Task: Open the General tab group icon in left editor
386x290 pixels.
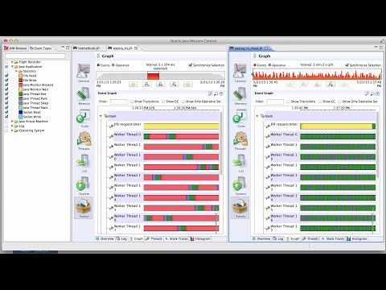Action: pyautogui.click(x=84, y=71)
